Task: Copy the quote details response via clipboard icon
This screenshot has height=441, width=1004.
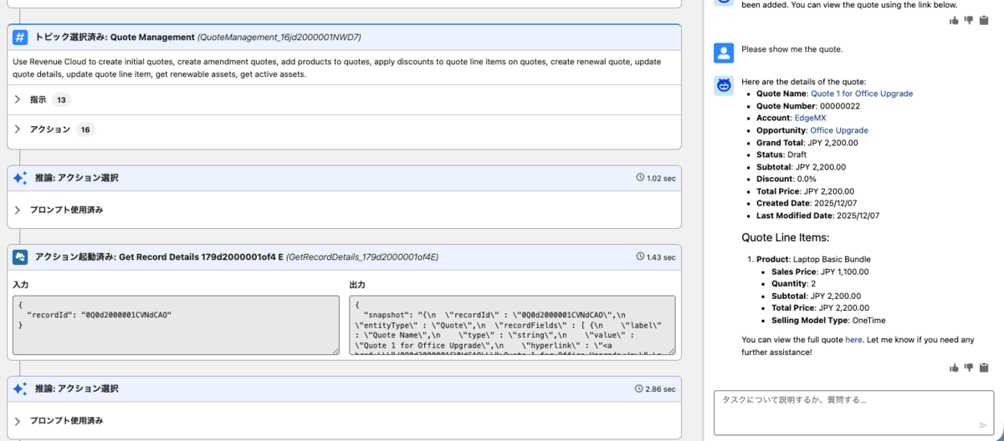Action: click(x=984, y=367)
